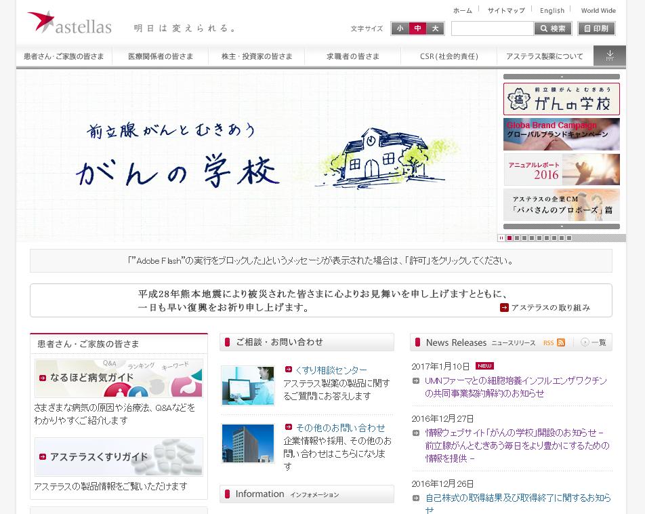Open 自己株式の取得結果 news link
645x514 pixels.
[x=518, y=504]
